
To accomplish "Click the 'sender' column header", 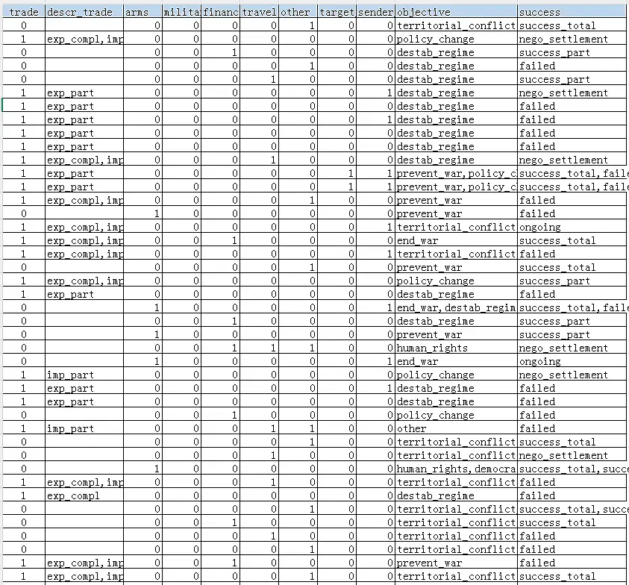I will click(375, 12).
